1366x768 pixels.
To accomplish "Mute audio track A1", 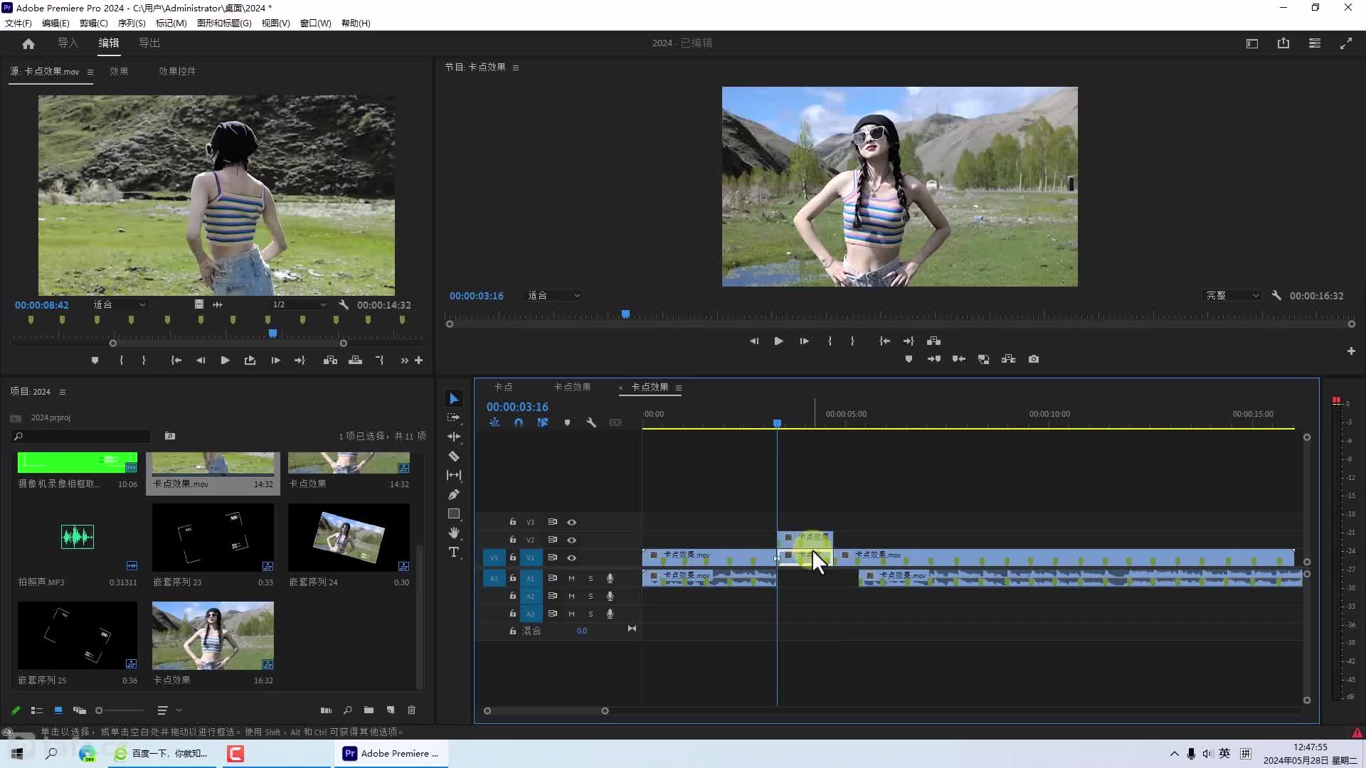I will 571,578.
